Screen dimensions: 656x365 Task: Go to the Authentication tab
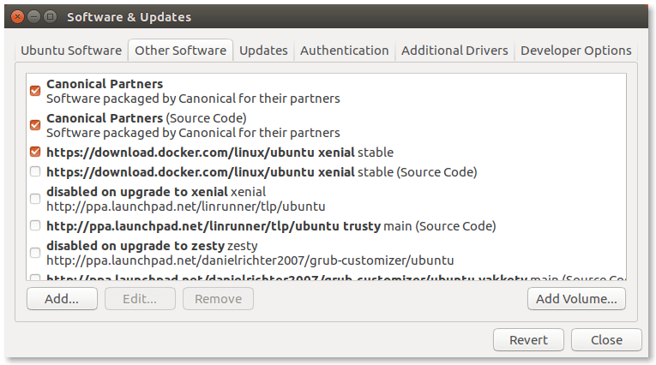point(344,51)
